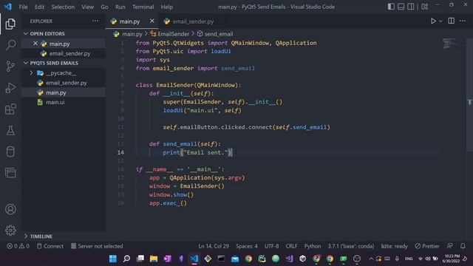Open editor More Actions ellipsis

tap(463, 21)
